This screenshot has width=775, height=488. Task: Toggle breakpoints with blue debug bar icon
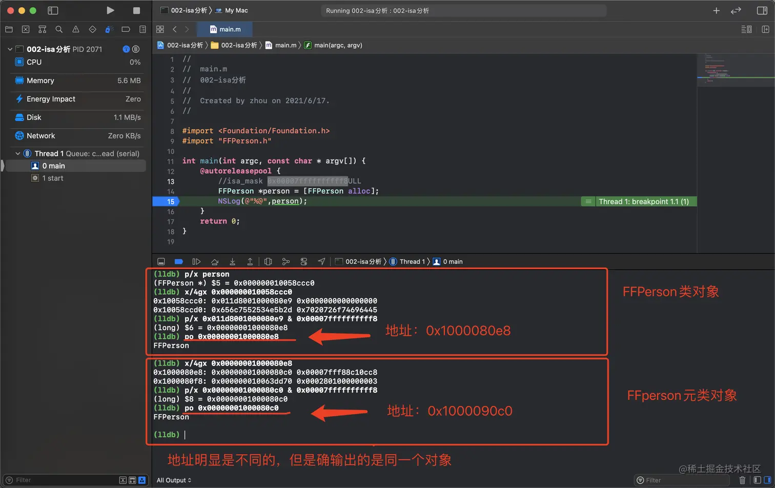coord(179,261)
